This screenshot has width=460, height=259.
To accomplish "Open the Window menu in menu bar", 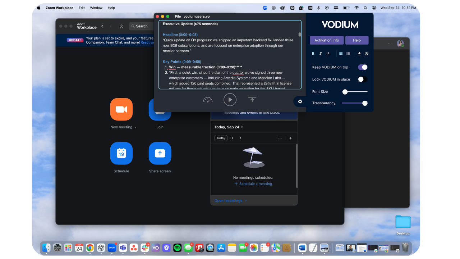I will (x=96, y=8).
